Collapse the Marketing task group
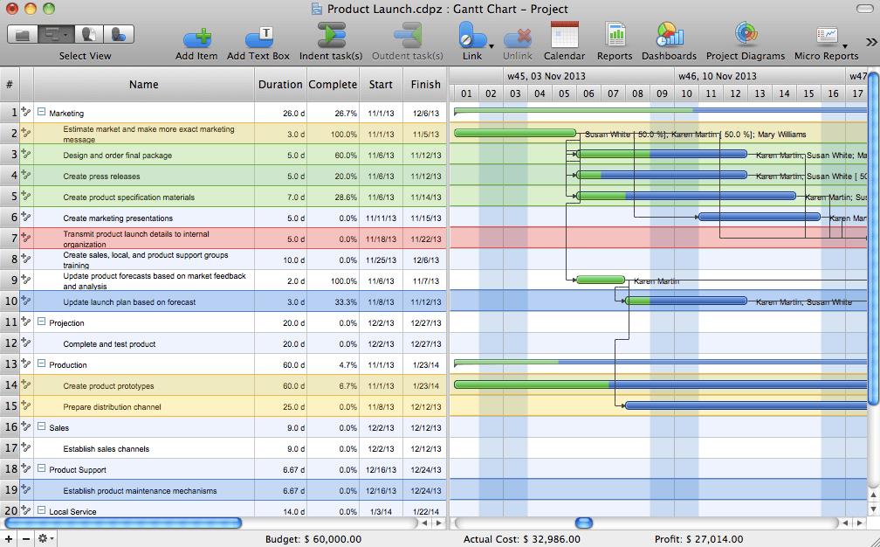This screenshot has width=880, height=547. tap(41, 113)
